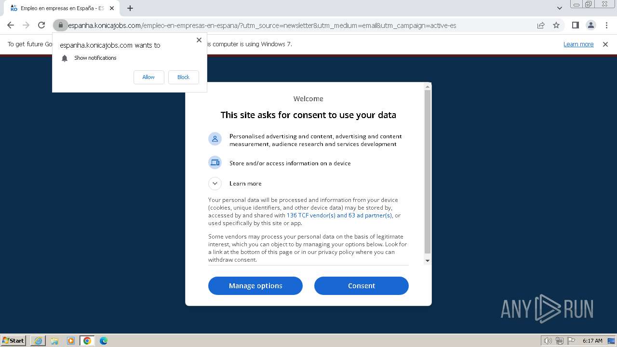Click the consent dialog scroll down arrow
The height and width of the screenshot is (347, 617).
427,261
